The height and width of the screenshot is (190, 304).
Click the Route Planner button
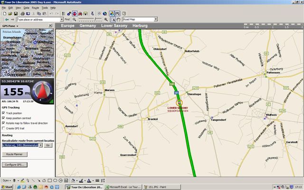(15, 154)
